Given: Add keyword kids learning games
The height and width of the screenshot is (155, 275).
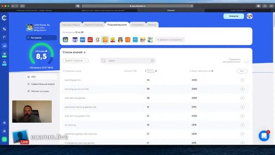Looking at the screenshot, I should click(242, 98).
